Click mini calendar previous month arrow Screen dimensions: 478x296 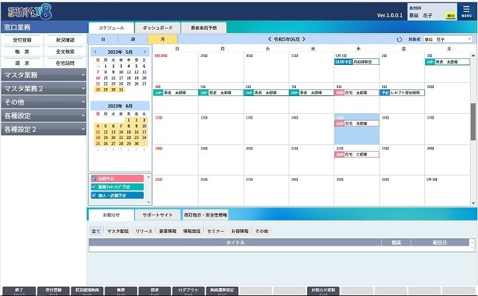coord(95,52)
